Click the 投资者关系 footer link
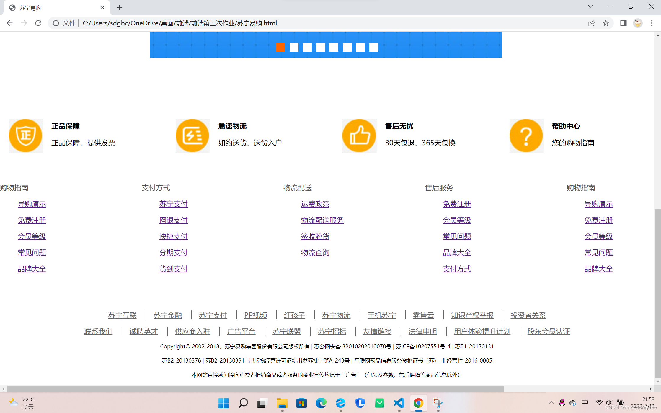Screen dimensions: 661x413 coord(528,315)
